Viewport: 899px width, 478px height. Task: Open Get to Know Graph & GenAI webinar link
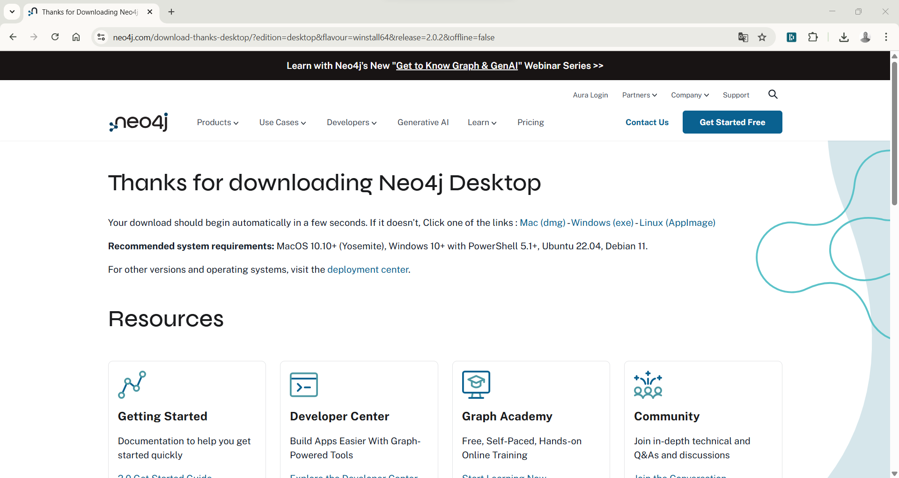point(457,66)
